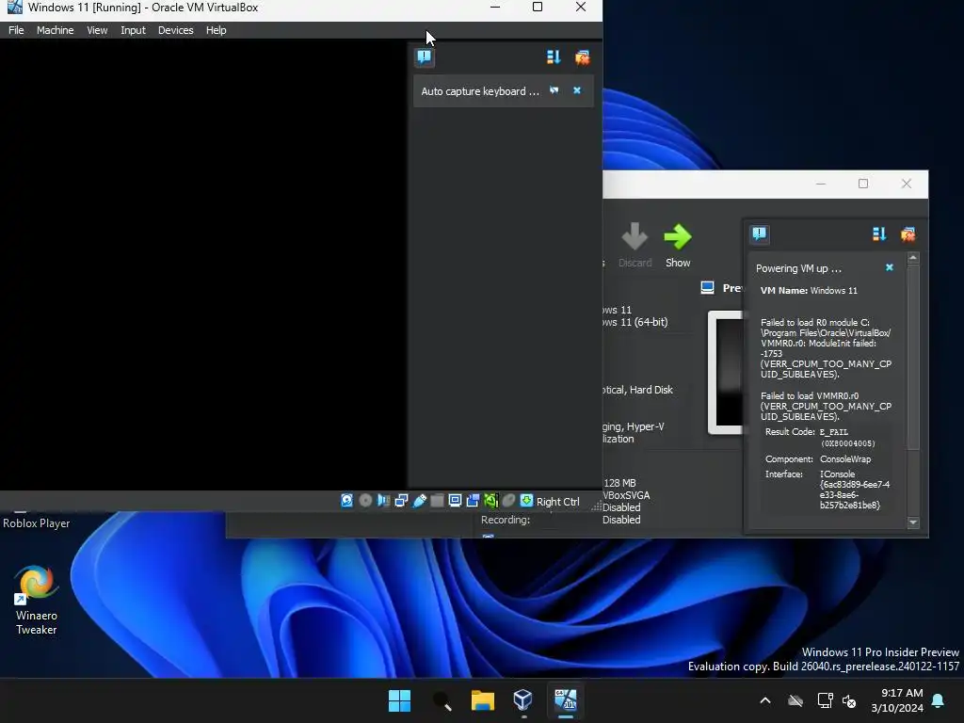Open notification bell in taskbar

click(x=939, y=700)
